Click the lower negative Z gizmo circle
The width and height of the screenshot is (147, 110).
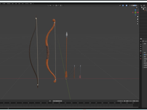click(135, 15)
